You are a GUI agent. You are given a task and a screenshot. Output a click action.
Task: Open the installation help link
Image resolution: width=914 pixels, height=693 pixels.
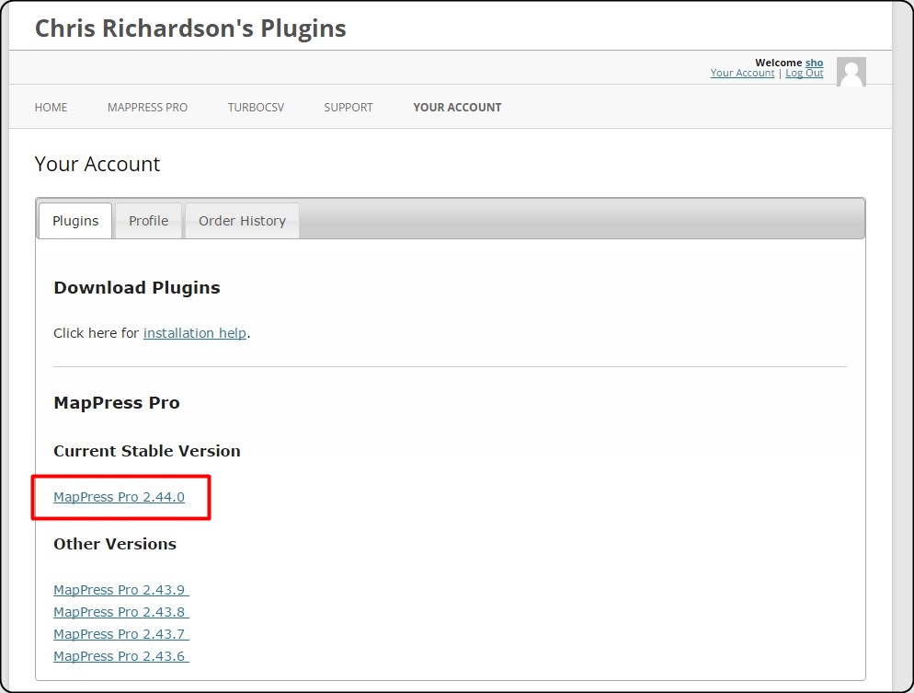point(195,333)
